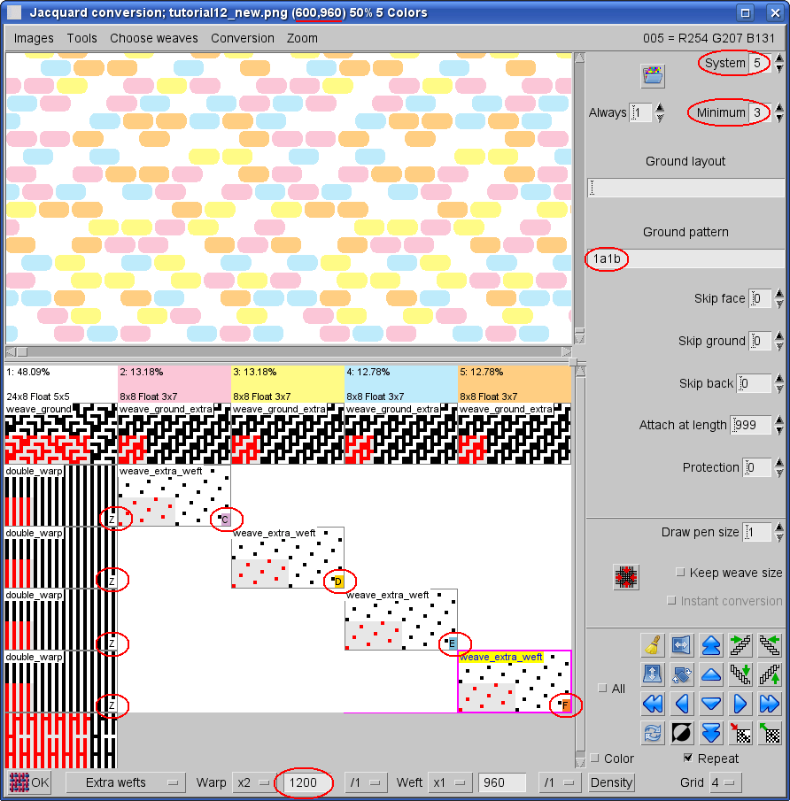Click the rotate weave icon
The width and height of the screenshot is (790, 801).
[x=681, y=674]
